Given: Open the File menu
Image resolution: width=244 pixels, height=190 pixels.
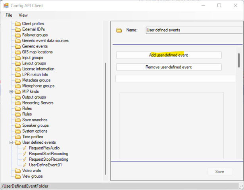Looking at the screenshot, I should click(9, 15).
